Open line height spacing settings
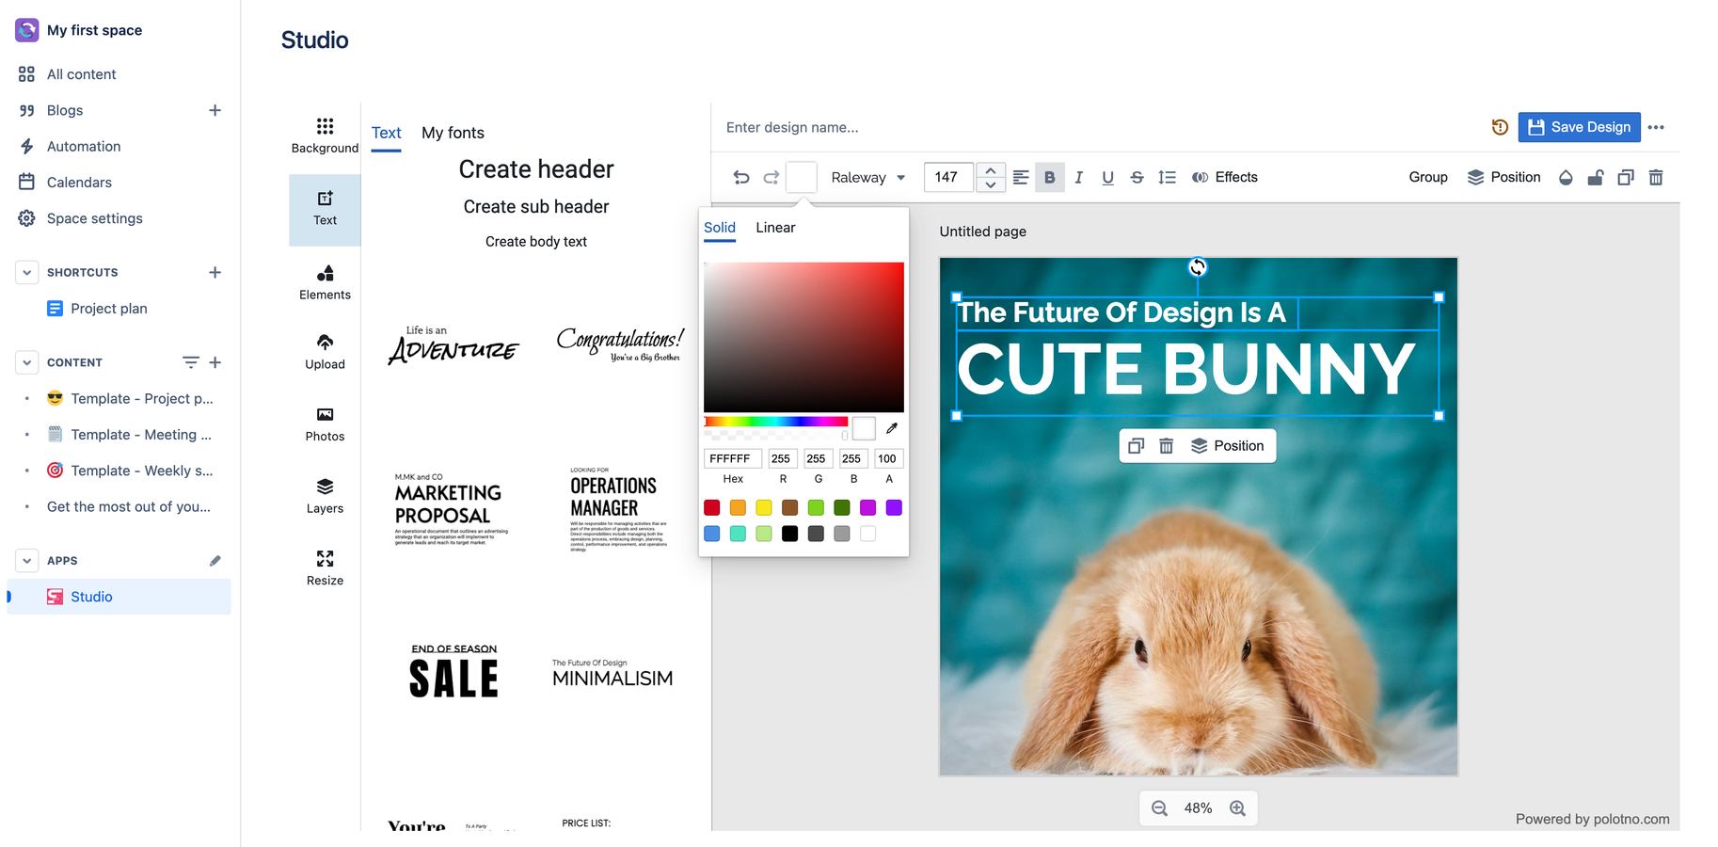The height and width of the screenshot is (847, 1718). point(1167,177)
